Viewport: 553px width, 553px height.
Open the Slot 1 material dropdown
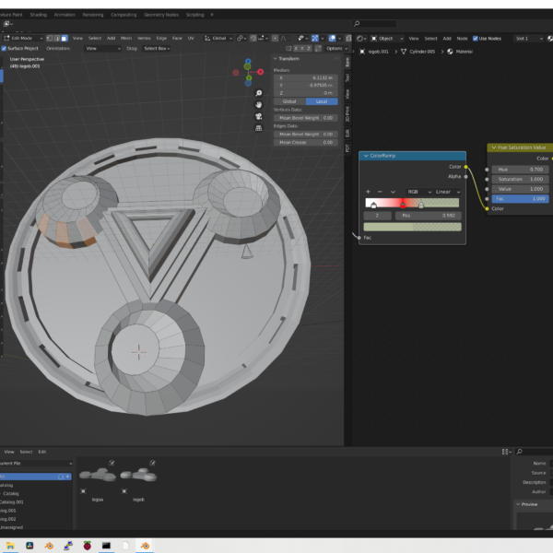point(527,39)
